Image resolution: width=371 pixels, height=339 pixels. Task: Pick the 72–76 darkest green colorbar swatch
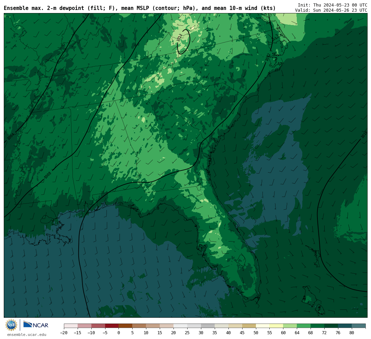[331, 326]
